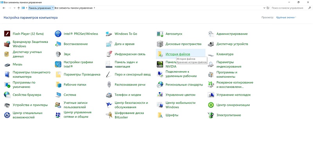Viewport: 313px width, 166px height.
Task: Open the recent locations dropdown arrow
Action: point(14,8)
